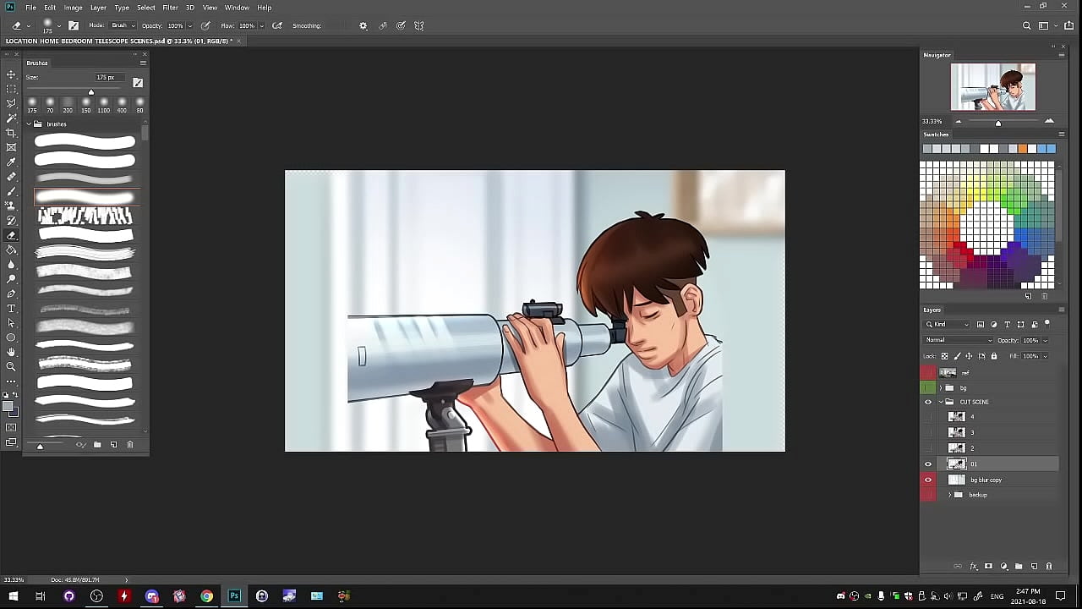Open the Filter menu

pos(170,8)
